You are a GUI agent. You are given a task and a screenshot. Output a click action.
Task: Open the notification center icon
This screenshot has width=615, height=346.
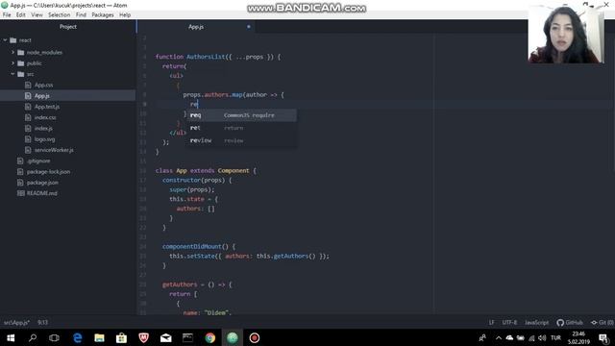point(604,337)
